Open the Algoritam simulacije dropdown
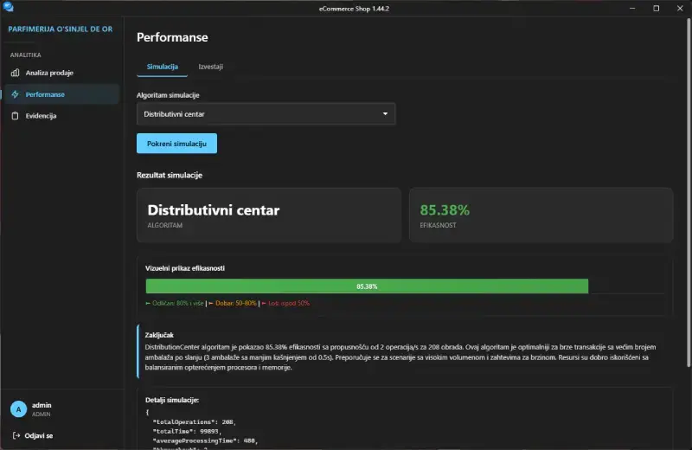The width and height of the screenshot is (692, 450). (266, 114)
